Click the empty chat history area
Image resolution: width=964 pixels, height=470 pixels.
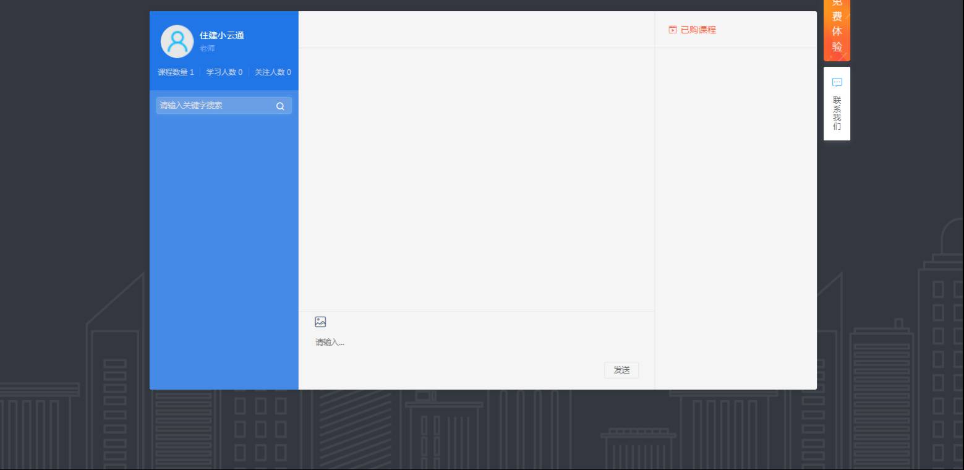tap(476, 179)
